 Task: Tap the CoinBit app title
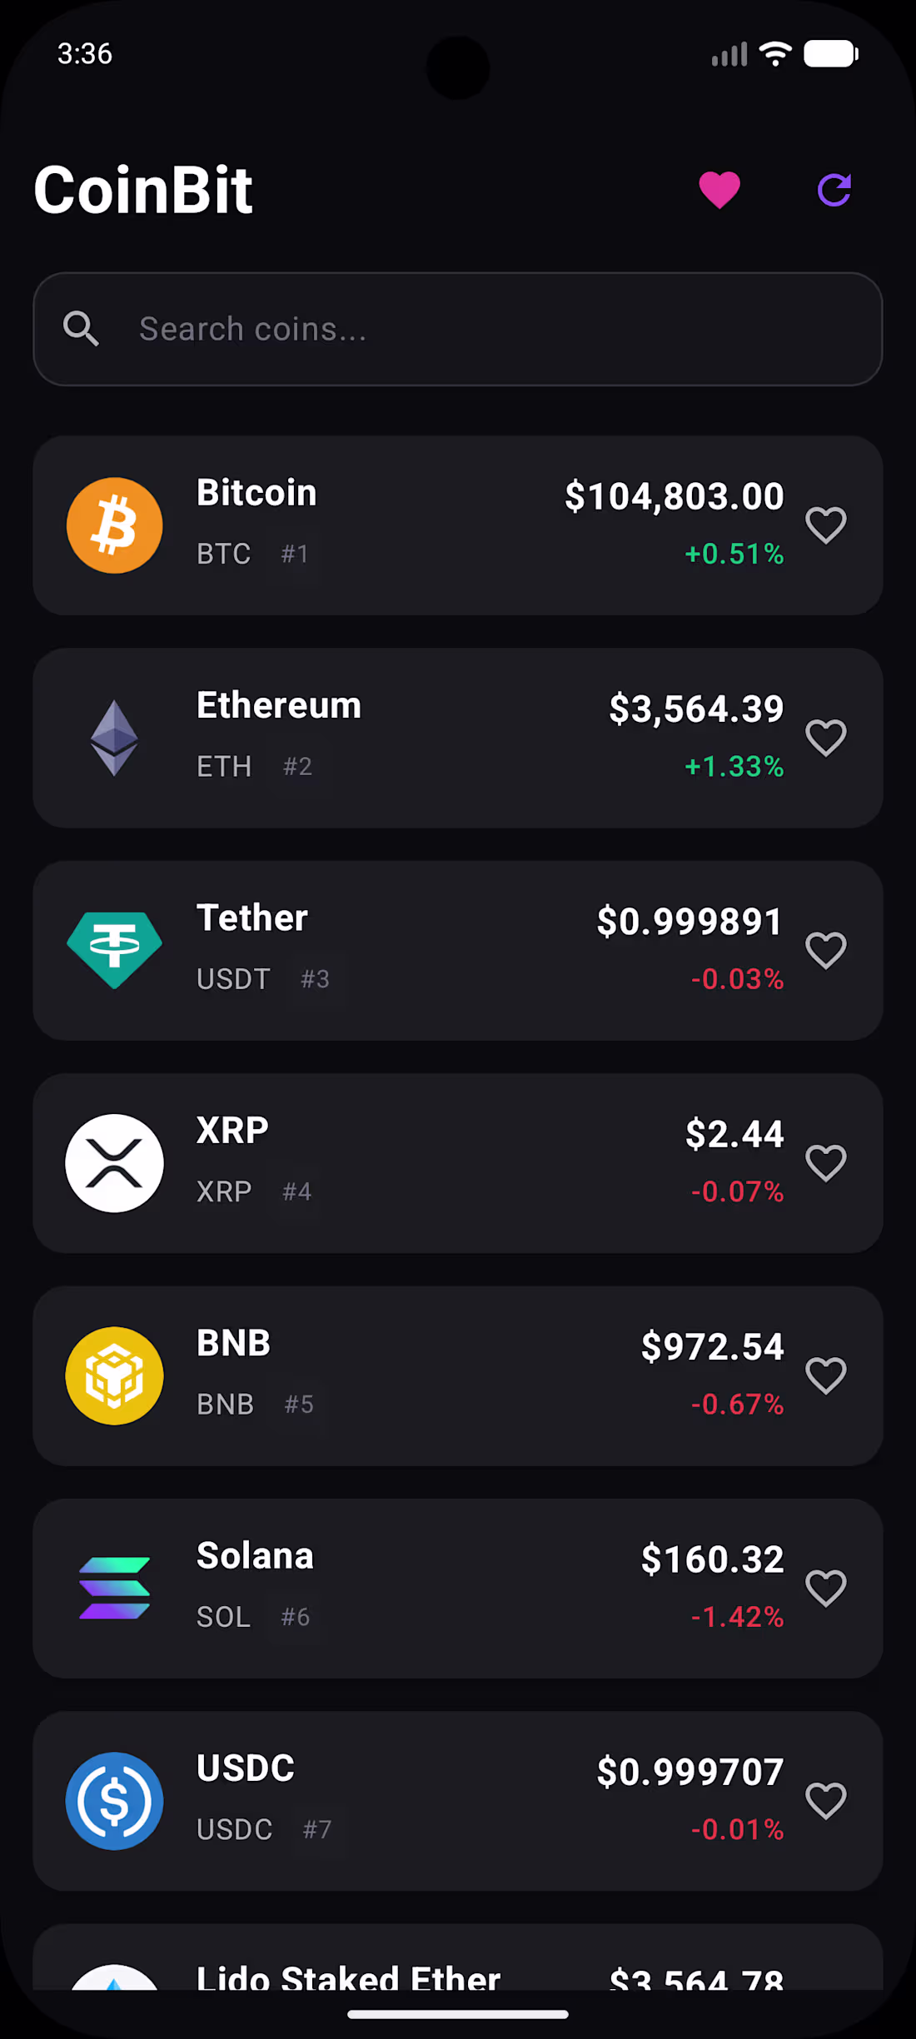[143, 190]
